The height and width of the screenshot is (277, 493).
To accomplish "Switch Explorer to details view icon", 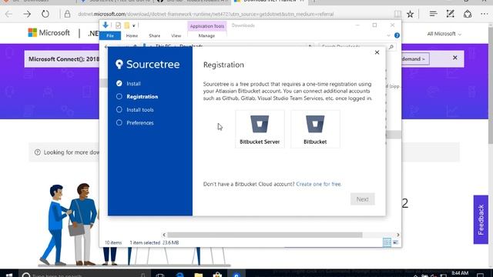I will (x=387, y=242).
